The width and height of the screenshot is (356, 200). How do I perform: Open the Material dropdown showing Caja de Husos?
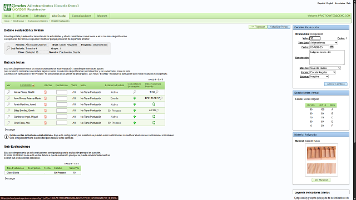coord(325,68)
